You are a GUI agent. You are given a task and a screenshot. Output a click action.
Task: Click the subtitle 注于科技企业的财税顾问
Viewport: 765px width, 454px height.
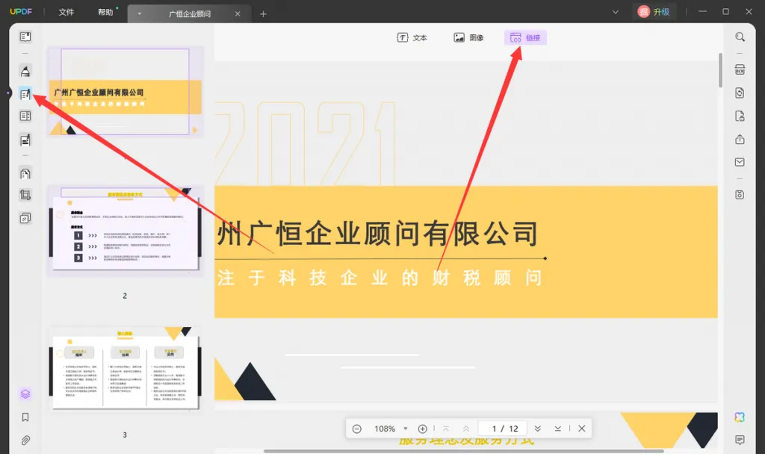379,278
